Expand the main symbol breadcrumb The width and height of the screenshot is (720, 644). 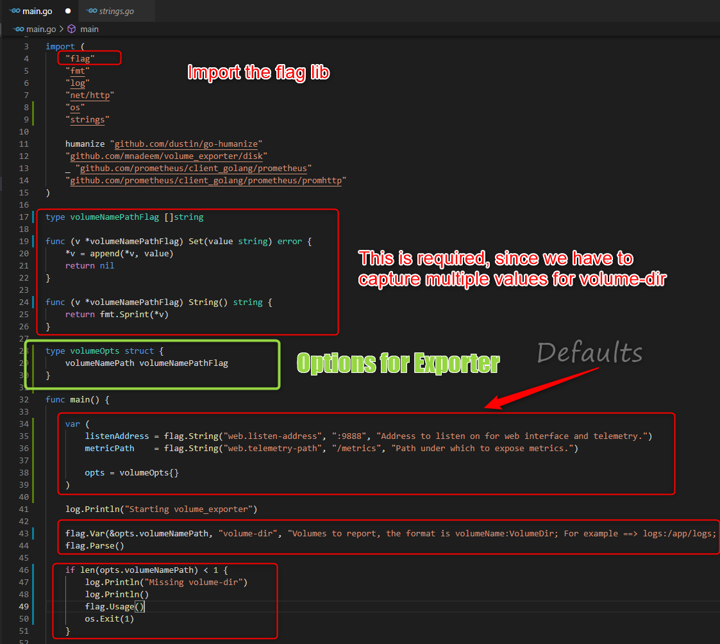89,29
